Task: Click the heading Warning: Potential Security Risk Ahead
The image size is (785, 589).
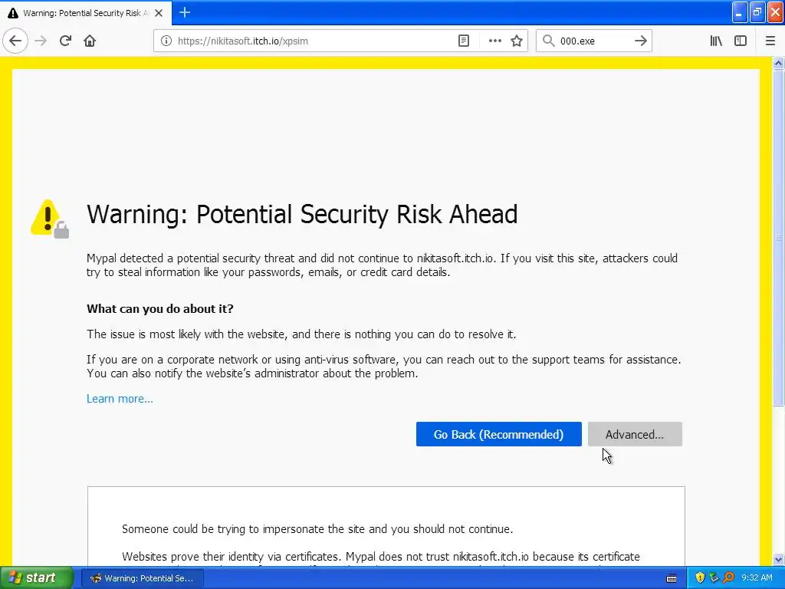Action: pos(302,215)
